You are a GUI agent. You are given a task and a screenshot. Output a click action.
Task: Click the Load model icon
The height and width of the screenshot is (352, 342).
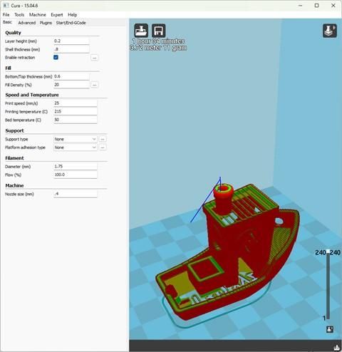pyautogui.click(x=141, y=31)
